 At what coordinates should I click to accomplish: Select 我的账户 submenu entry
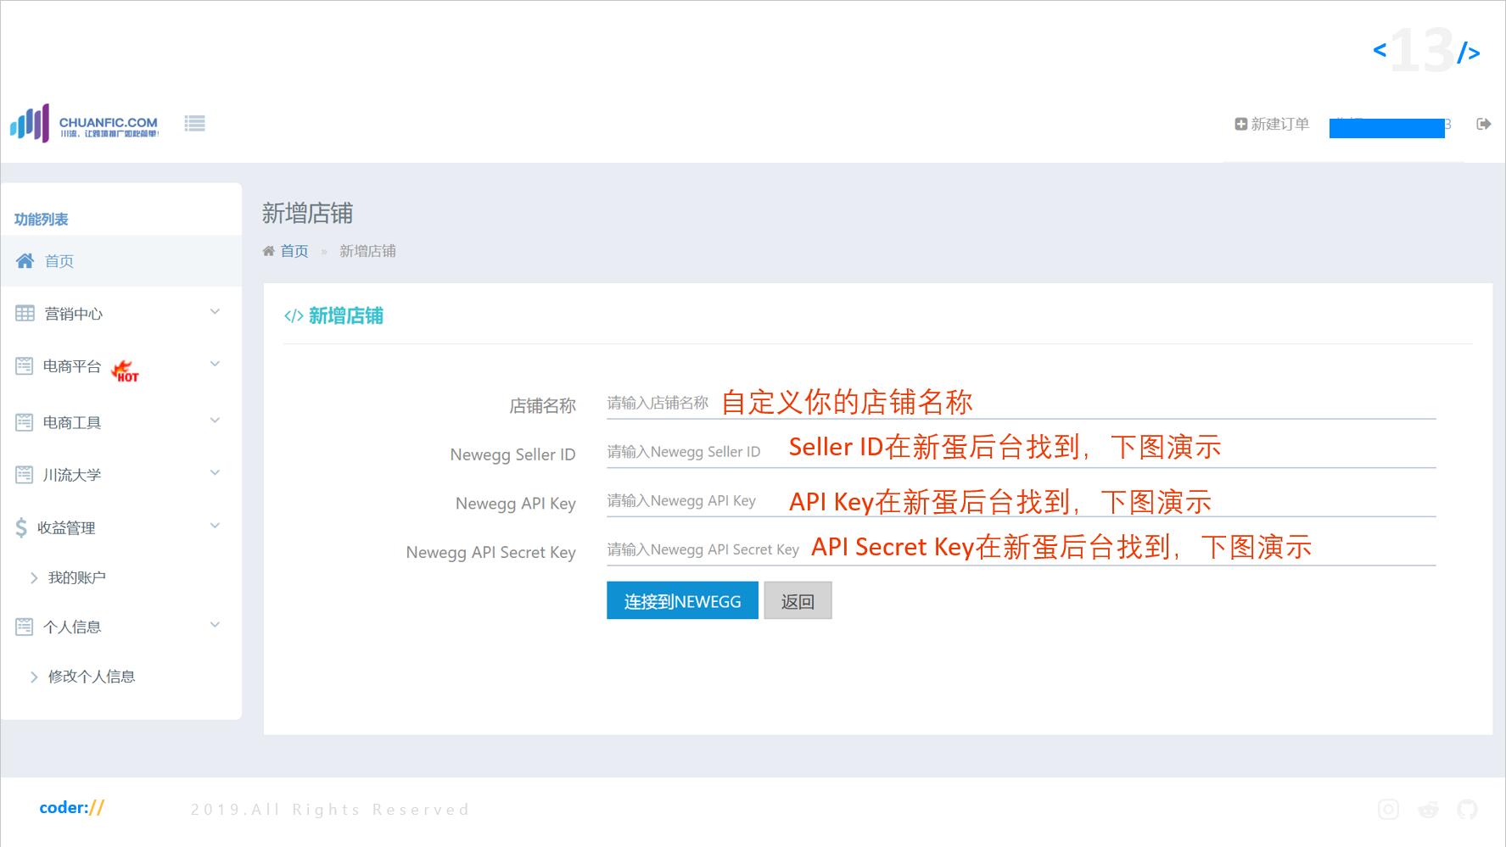click(x=77, y=577)
